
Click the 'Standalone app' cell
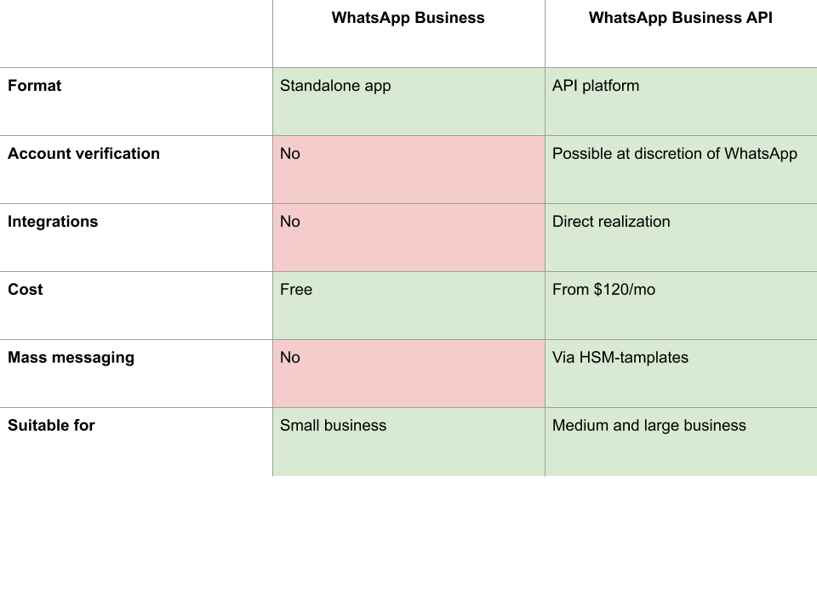click(x=408, y=101)
